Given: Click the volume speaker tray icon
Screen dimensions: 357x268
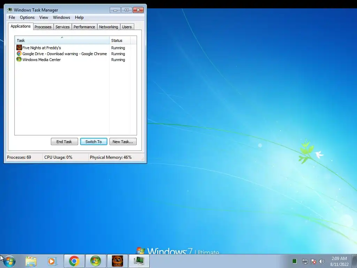Looking at the screenshot, I should 322,261.
